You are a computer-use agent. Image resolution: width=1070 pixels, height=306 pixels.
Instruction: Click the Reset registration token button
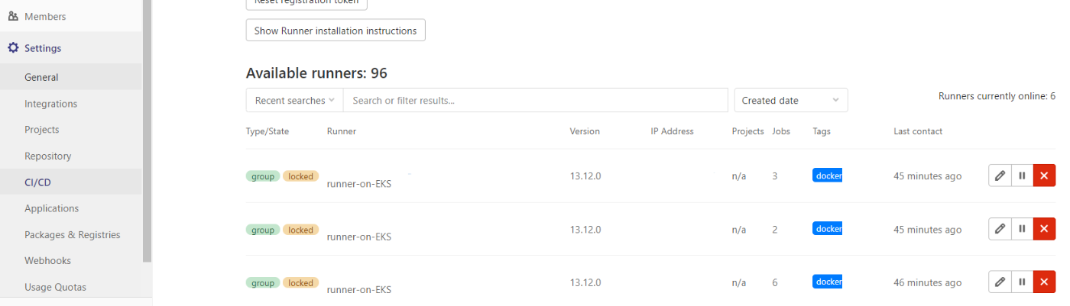coord(306,4)
